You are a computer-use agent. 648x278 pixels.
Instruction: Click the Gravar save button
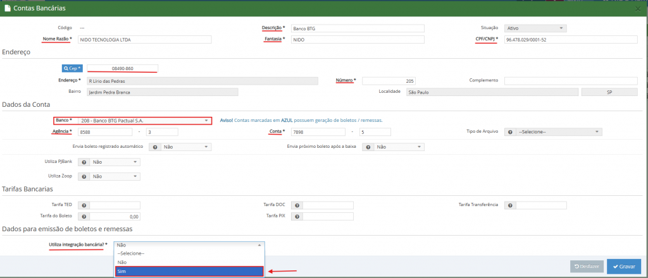coord(623,267)
